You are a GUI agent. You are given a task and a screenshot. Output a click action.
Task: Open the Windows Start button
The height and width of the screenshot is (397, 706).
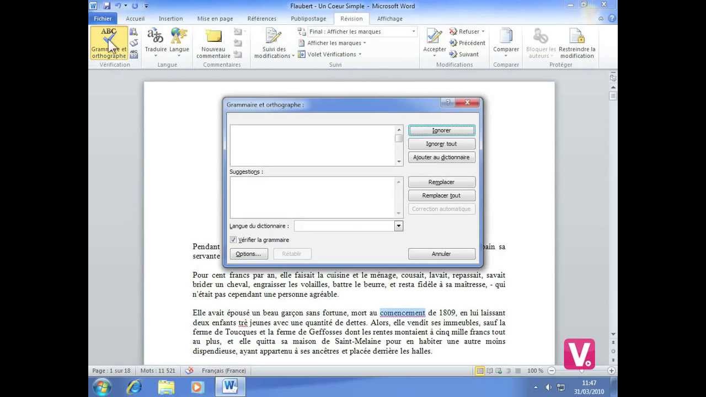click(102, 387)
